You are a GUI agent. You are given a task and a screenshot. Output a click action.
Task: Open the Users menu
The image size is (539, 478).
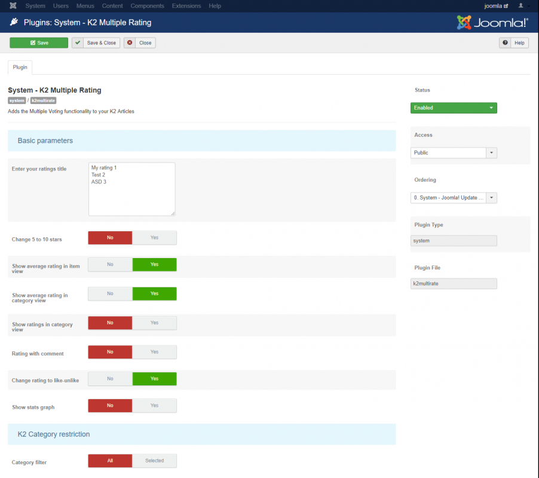pos(61,6)
